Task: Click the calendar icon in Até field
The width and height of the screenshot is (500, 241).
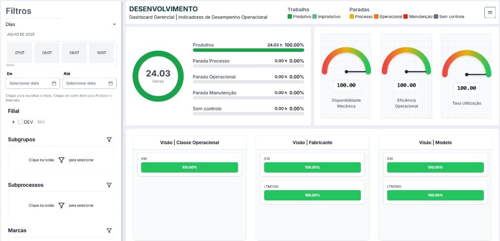Action: (x=111, y=83)
